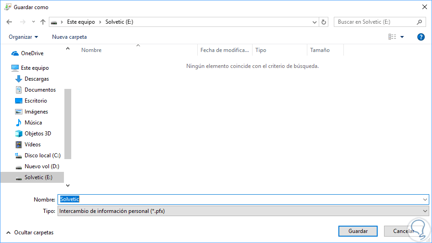This screenshot has width=432, height=243.
Task: Create a folder with Nueva carpeta
Action: (x=69, y=37)
